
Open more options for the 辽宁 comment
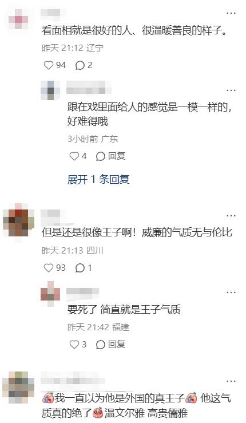tap(231, 13)
